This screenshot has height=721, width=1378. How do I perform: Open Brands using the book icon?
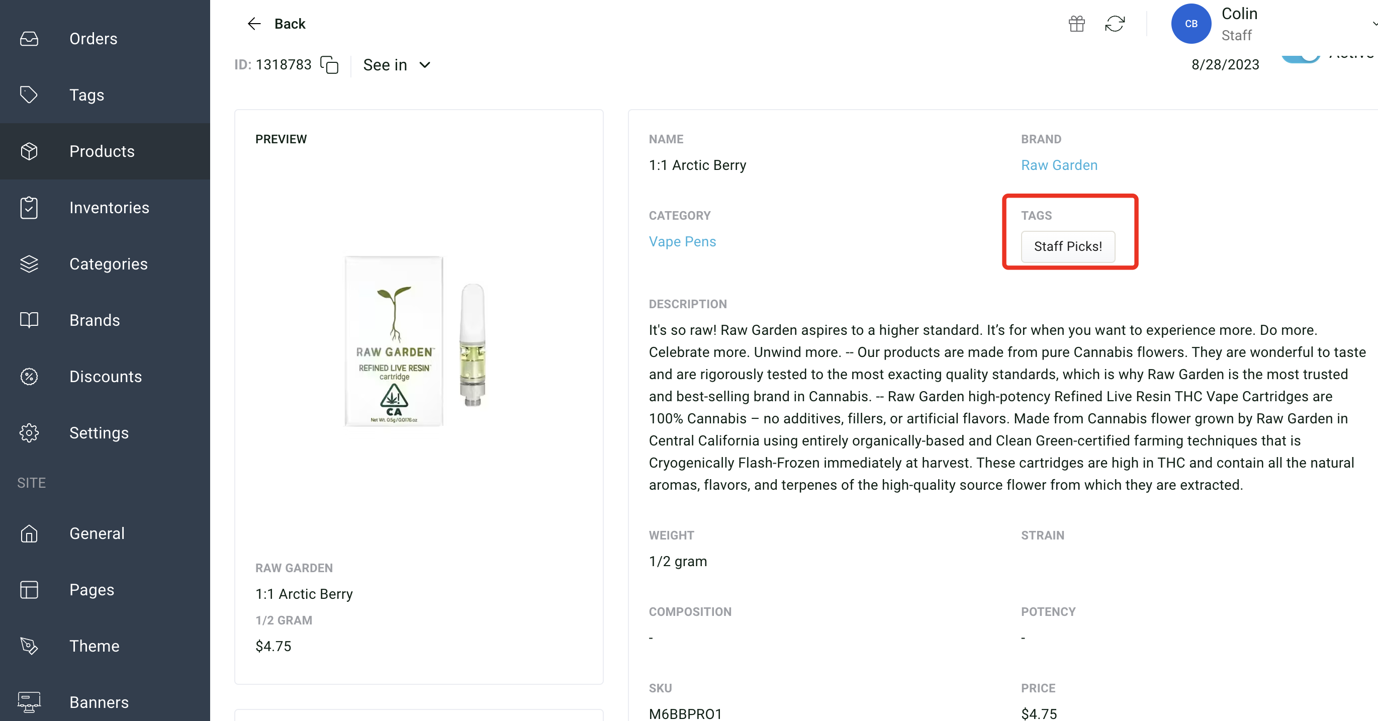pyautogui.click(x=30, y=320)
